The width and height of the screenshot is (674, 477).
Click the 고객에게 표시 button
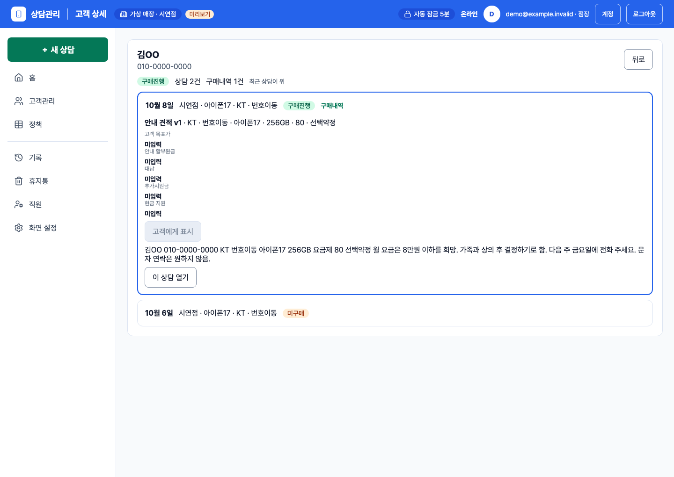[x=173, y=231]
